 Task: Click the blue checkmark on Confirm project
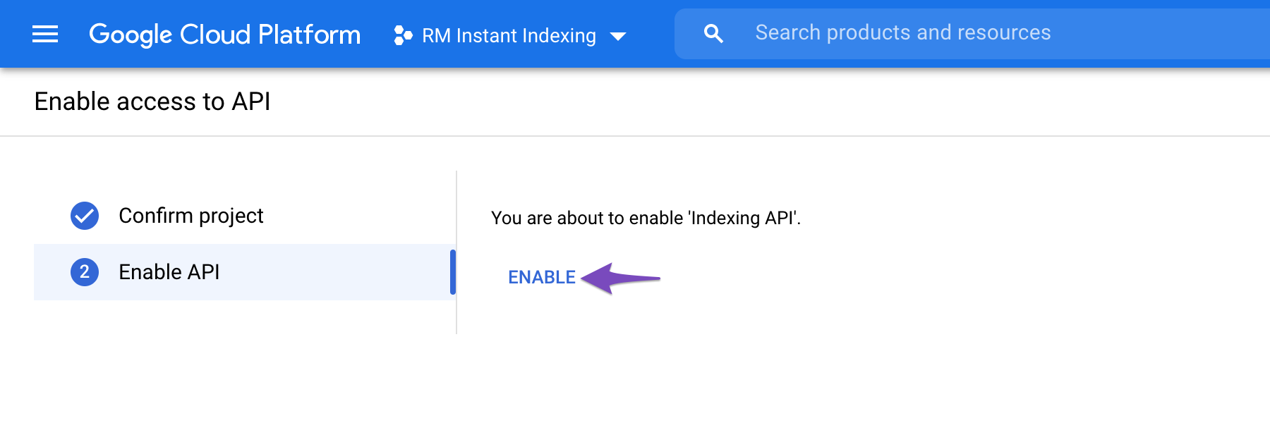pyautogui.click(x=84, y=216)
